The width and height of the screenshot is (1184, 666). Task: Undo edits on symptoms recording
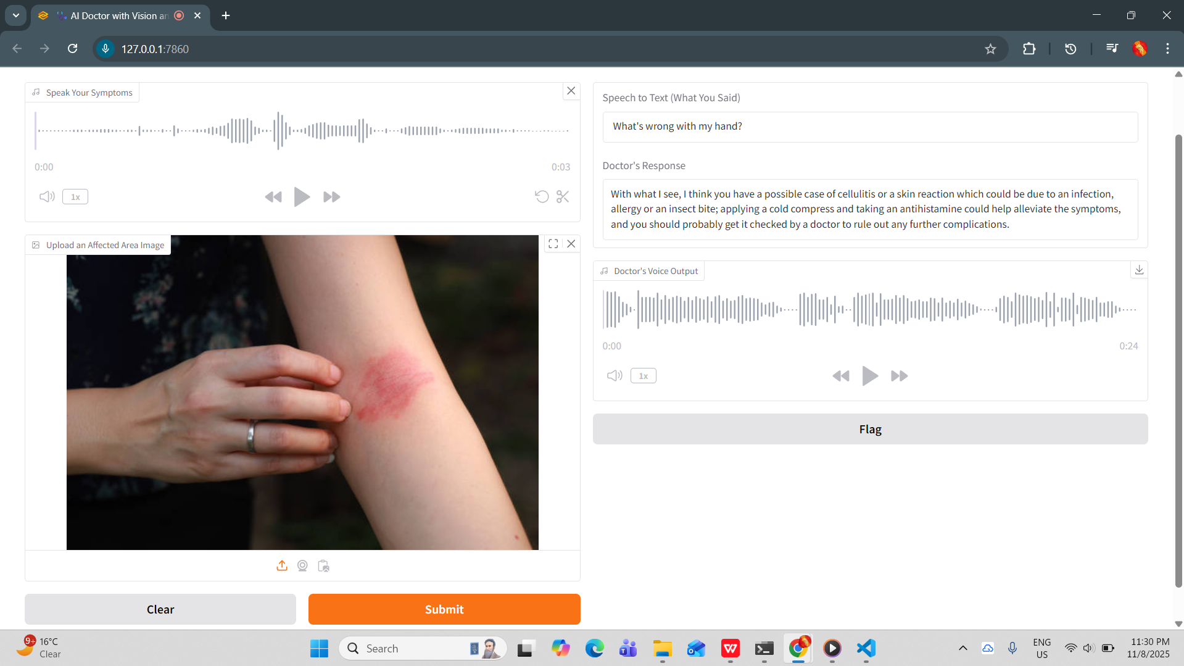[542, 197]
